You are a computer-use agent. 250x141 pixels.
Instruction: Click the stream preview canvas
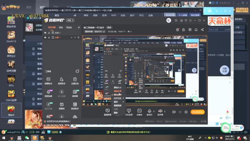(144, 70)
